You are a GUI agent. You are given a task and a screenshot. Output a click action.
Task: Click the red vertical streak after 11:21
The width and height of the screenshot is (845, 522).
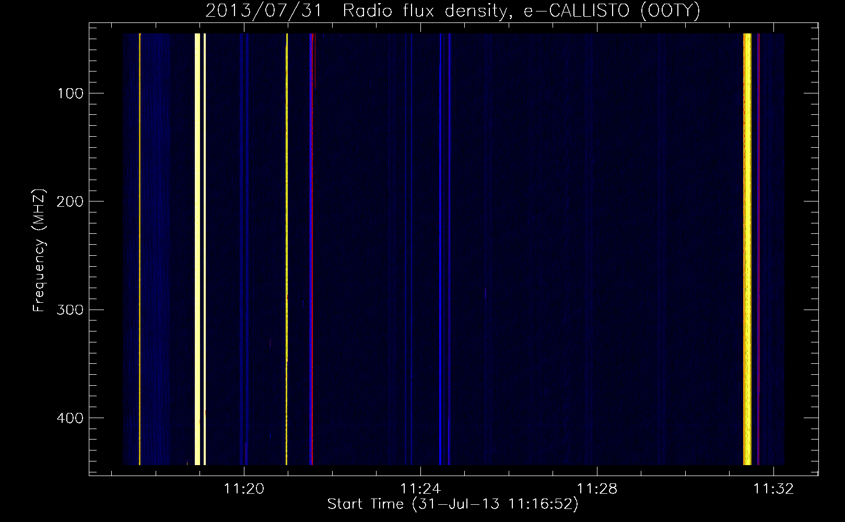coord(311,249)
